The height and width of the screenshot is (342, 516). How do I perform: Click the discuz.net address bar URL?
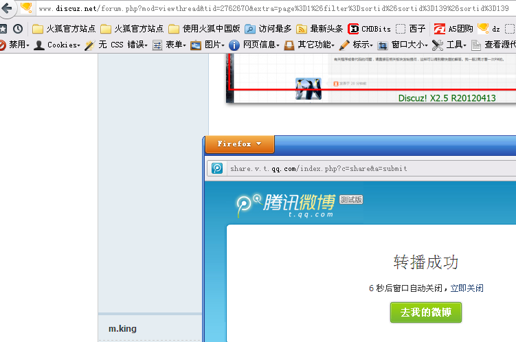(x=273, y=8)
